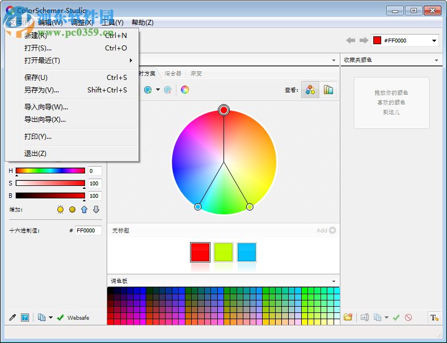Click the yellow-green handle on color wheel
The height and width of the screenshot is (343, 447).
(x=250, y=207)
